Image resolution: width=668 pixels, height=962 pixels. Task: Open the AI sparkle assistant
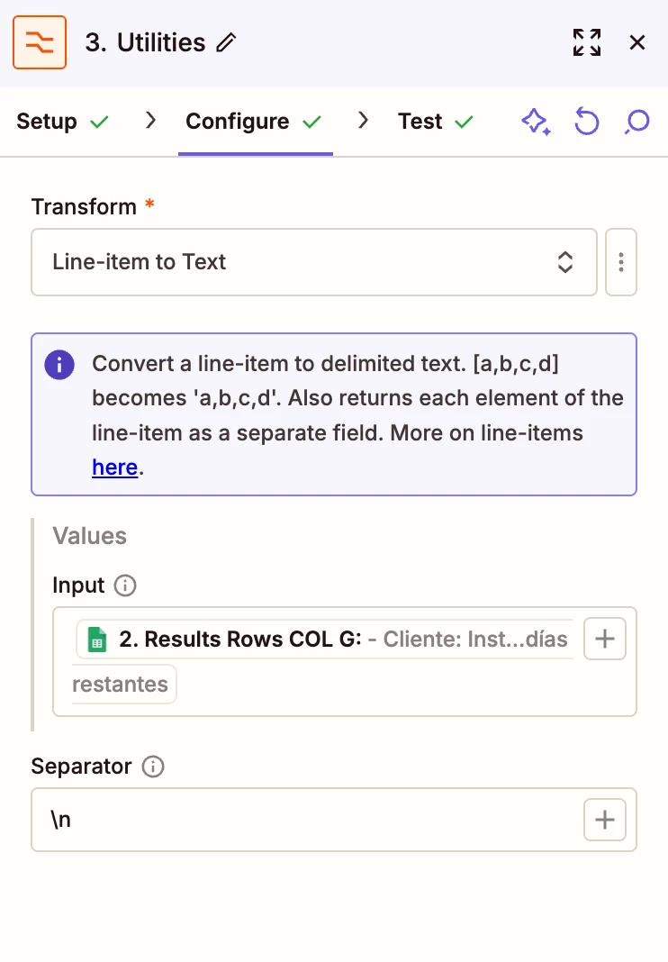click(536, 122)
